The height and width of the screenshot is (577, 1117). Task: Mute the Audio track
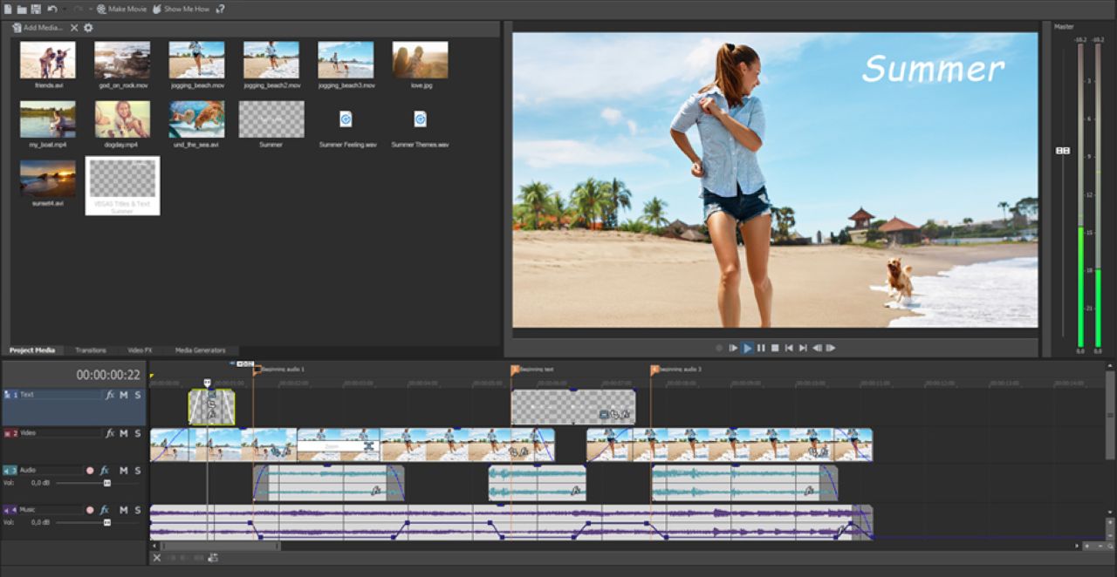pos(124,471)
